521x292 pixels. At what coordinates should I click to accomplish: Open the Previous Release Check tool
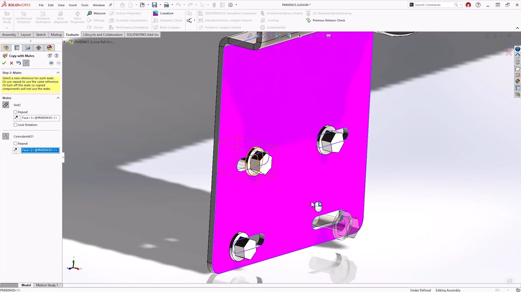click(326, 20)
